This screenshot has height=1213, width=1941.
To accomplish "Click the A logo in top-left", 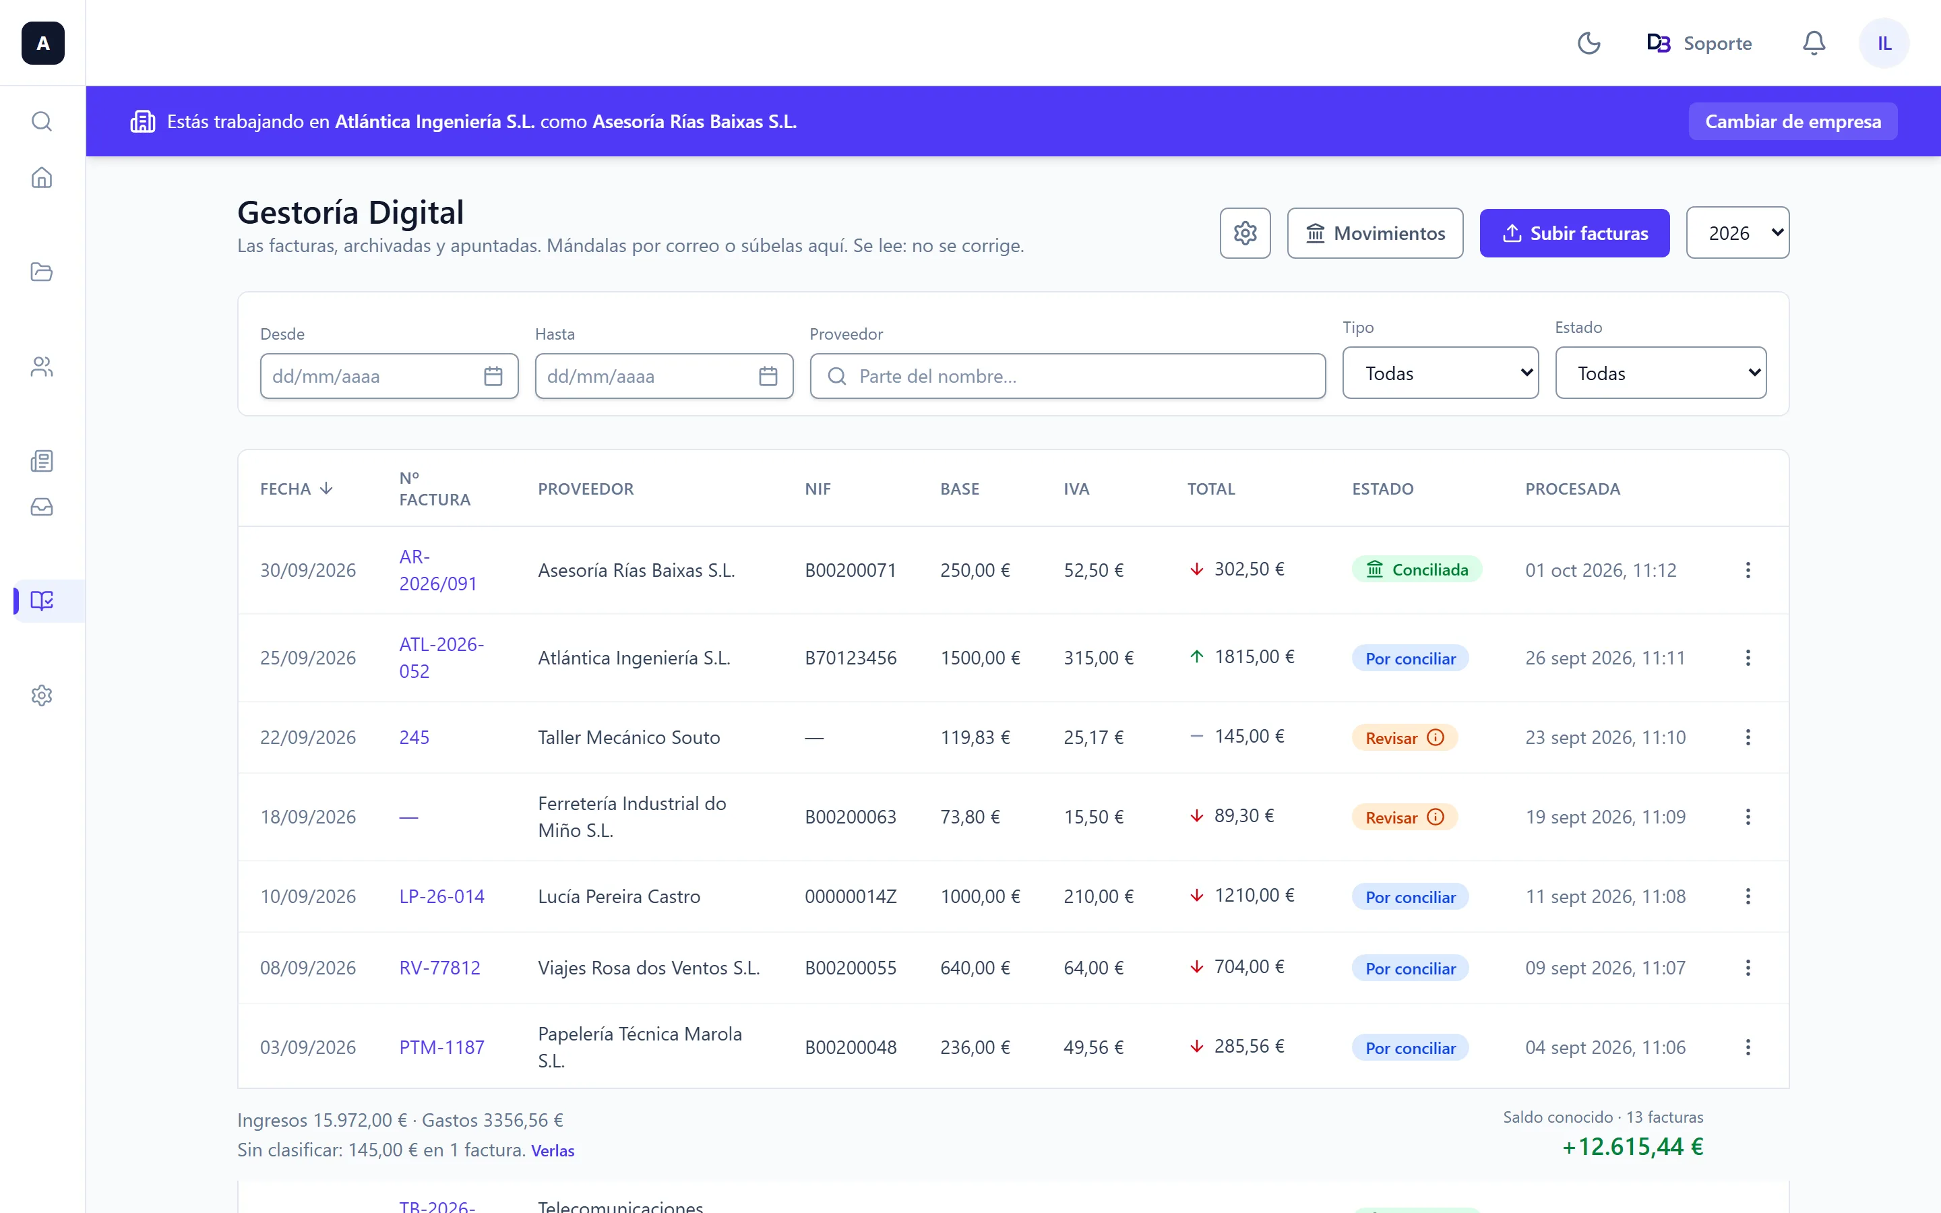I will click(x=42, y=43).
